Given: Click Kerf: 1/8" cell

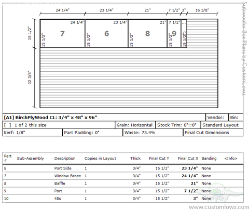Looking at the screenshot, I should click(33, 133).
